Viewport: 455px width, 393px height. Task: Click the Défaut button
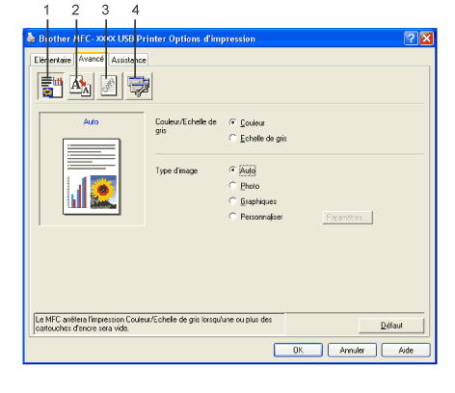[391, 326]
